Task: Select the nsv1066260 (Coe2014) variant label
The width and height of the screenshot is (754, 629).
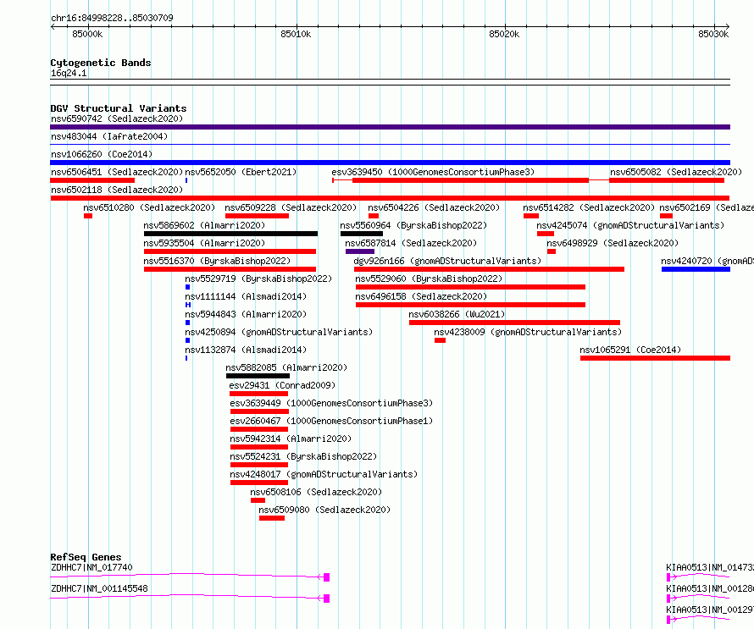Action: coord(102,154)
